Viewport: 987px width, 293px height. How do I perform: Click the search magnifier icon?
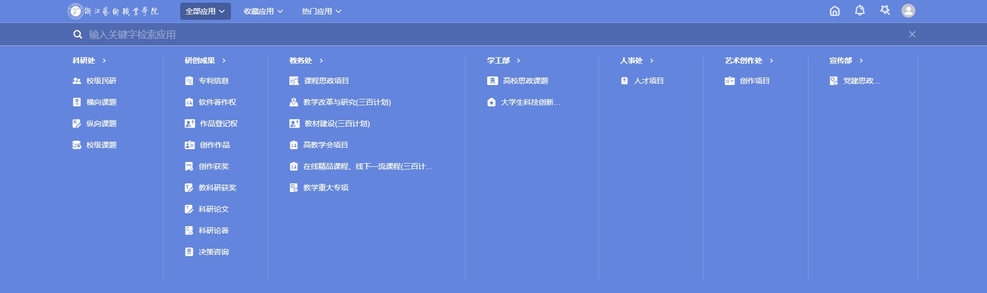pyautogui.click(x=78, y=34)
